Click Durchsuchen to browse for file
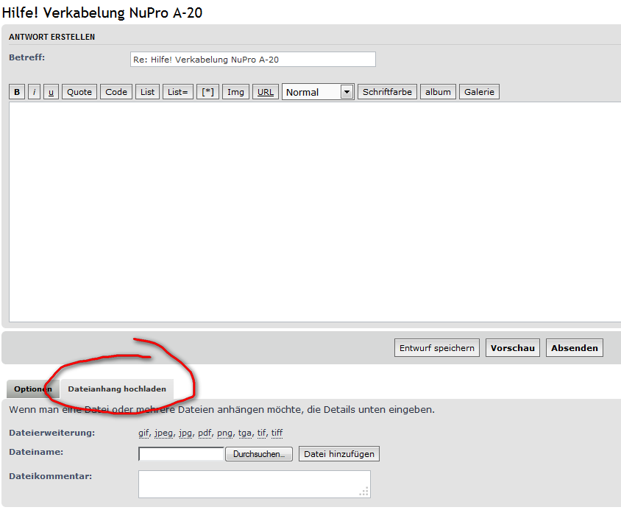The height and width of the screenshot is (510, 621). pos(258,454)
